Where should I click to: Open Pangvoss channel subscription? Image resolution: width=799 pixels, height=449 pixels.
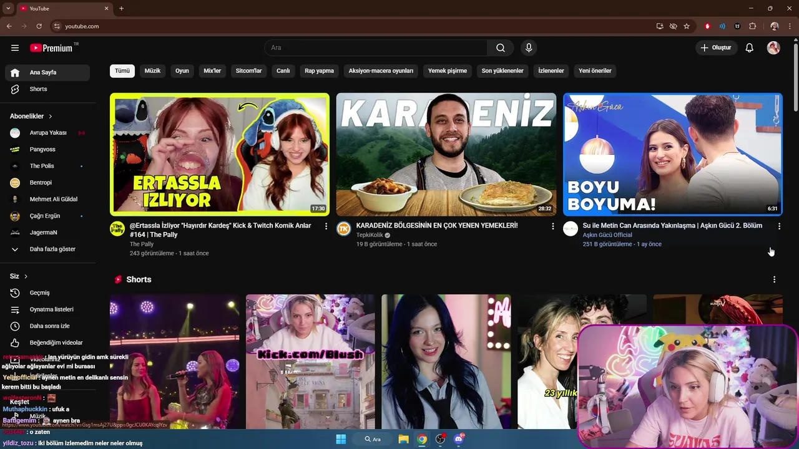47,150
